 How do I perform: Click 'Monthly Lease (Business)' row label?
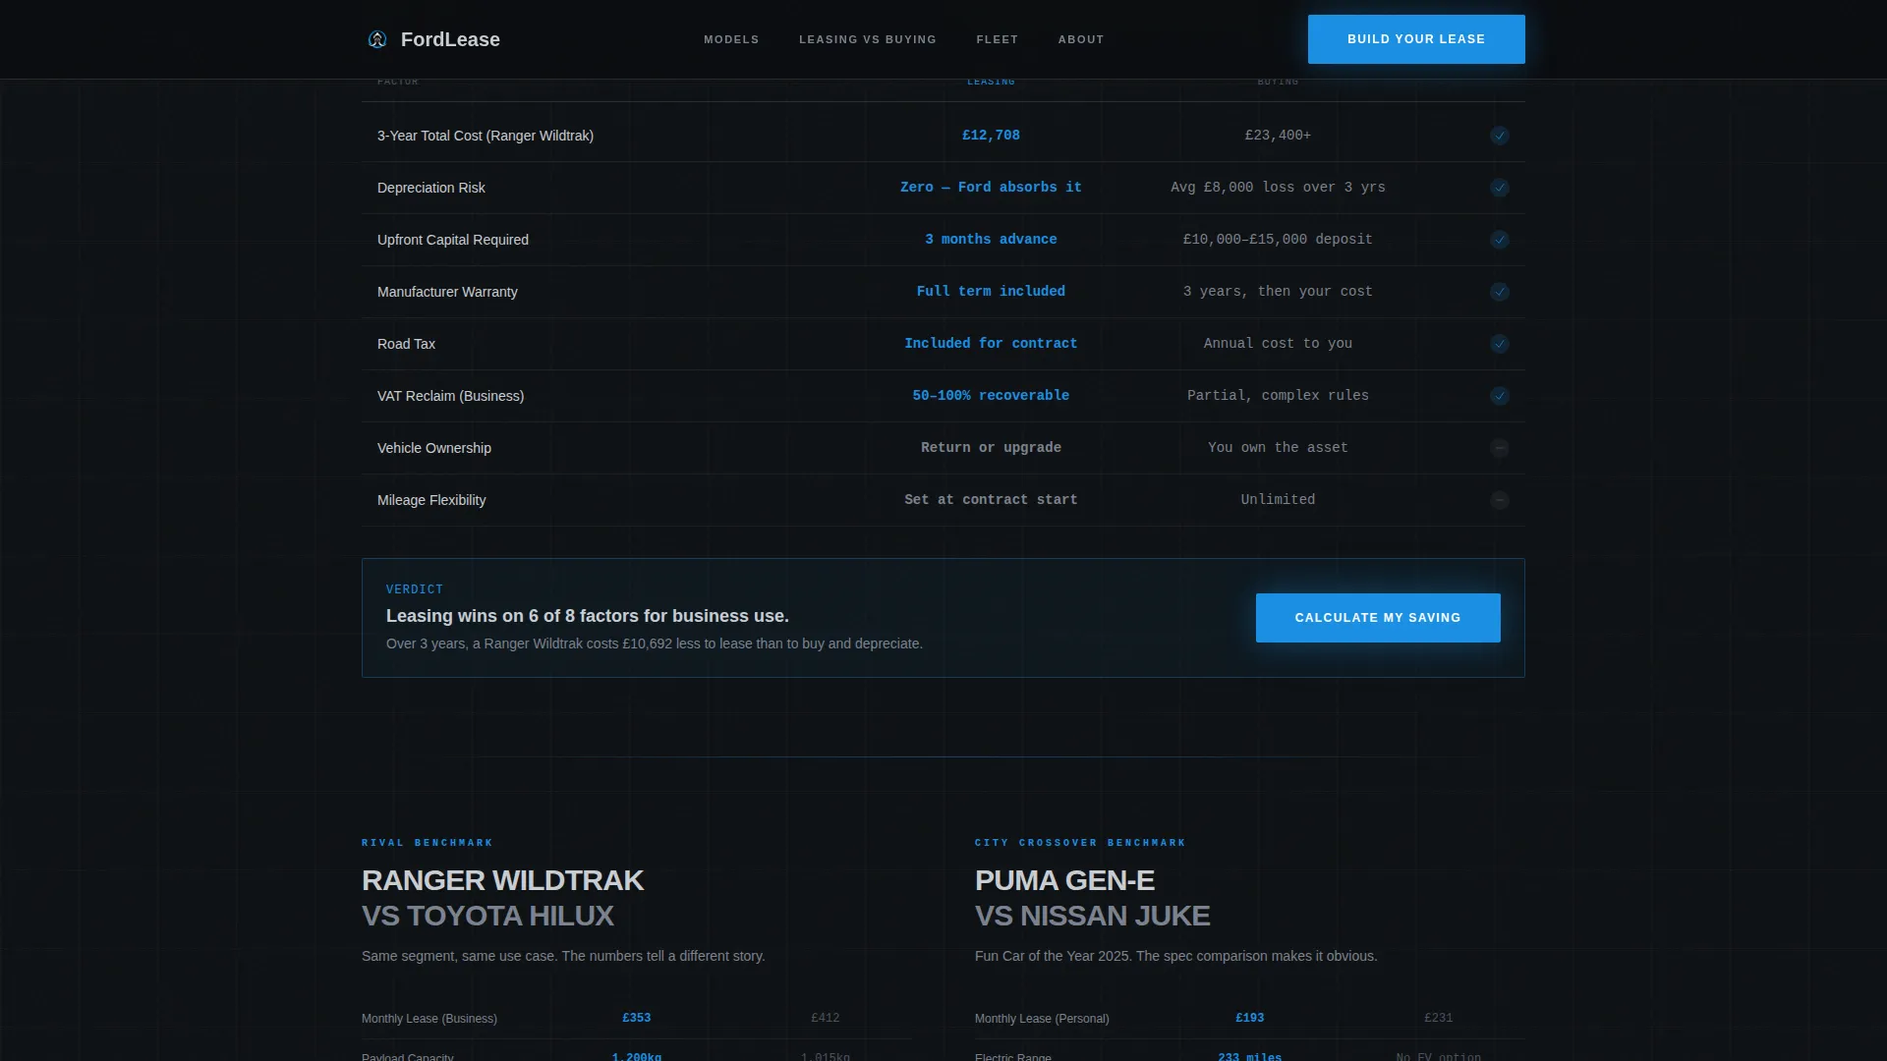click(x=429, y=1019)
